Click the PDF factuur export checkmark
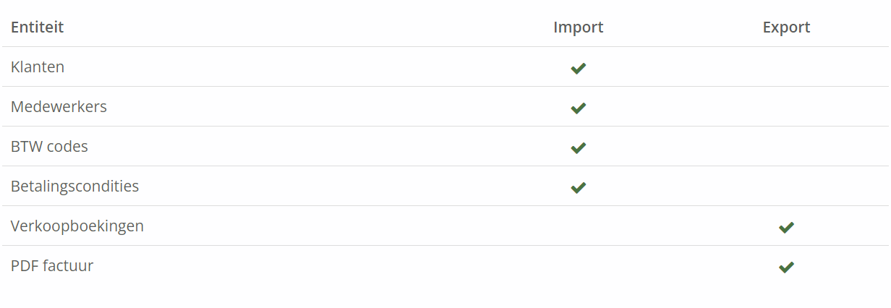The height and width of the screenshot is (308, 891). [x=786, y=267]
